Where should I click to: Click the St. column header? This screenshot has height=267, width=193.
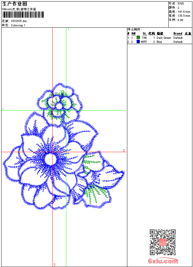(145, 34)
